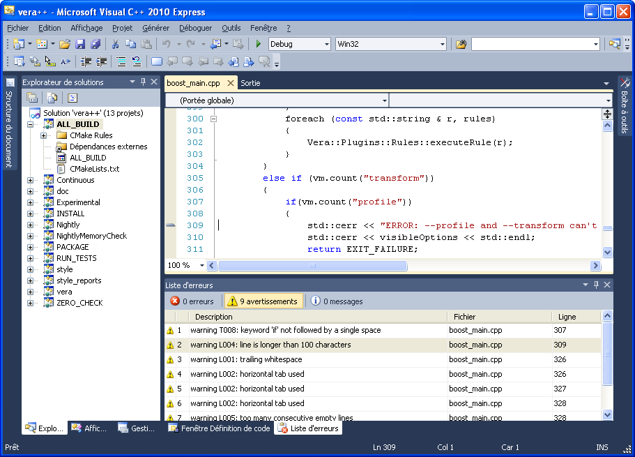Click the Find in Files icon

click(460, 44)
